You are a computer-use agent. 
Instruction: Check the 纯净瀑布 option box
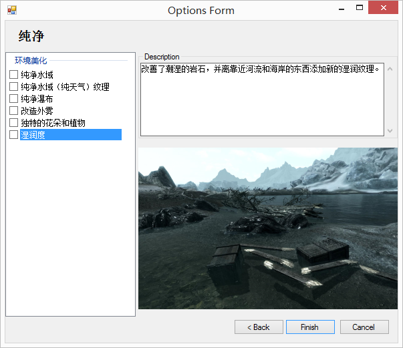(13, 99)
